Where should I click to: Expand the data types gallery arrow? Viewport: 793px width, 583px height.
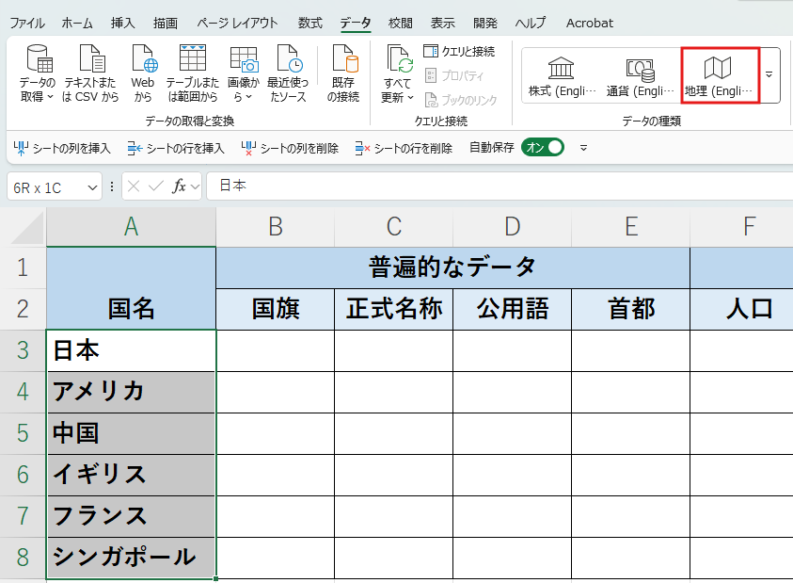769,75
